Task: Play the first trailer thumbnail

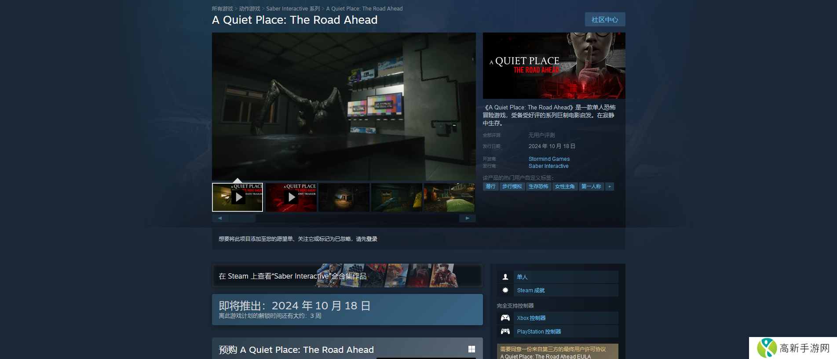Action: point(238,197)
